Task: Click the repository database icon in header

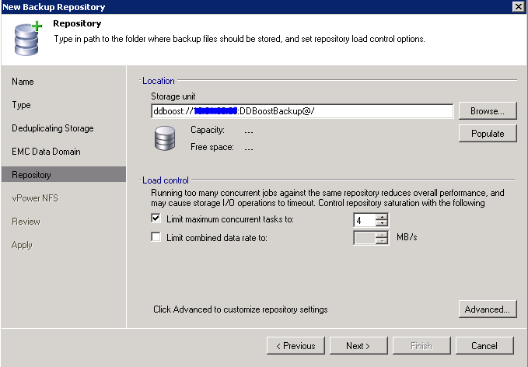Action: 26,40
